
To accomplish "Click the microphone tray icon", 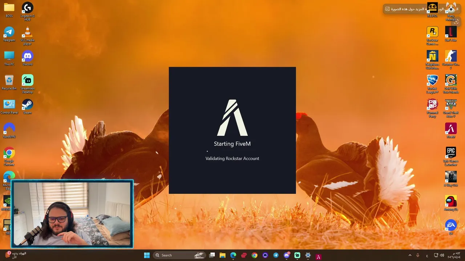I will click(x=418, y=255).
